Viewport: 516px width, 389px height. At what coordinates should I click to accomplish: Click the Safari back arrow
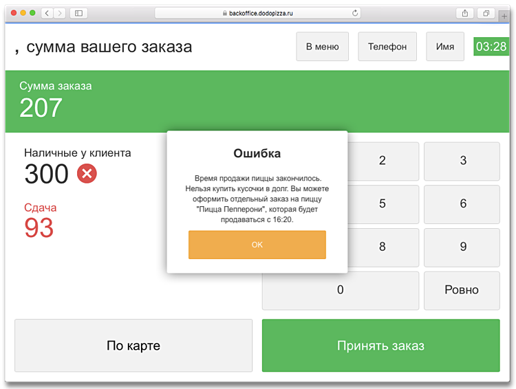(x=47, y=13)
